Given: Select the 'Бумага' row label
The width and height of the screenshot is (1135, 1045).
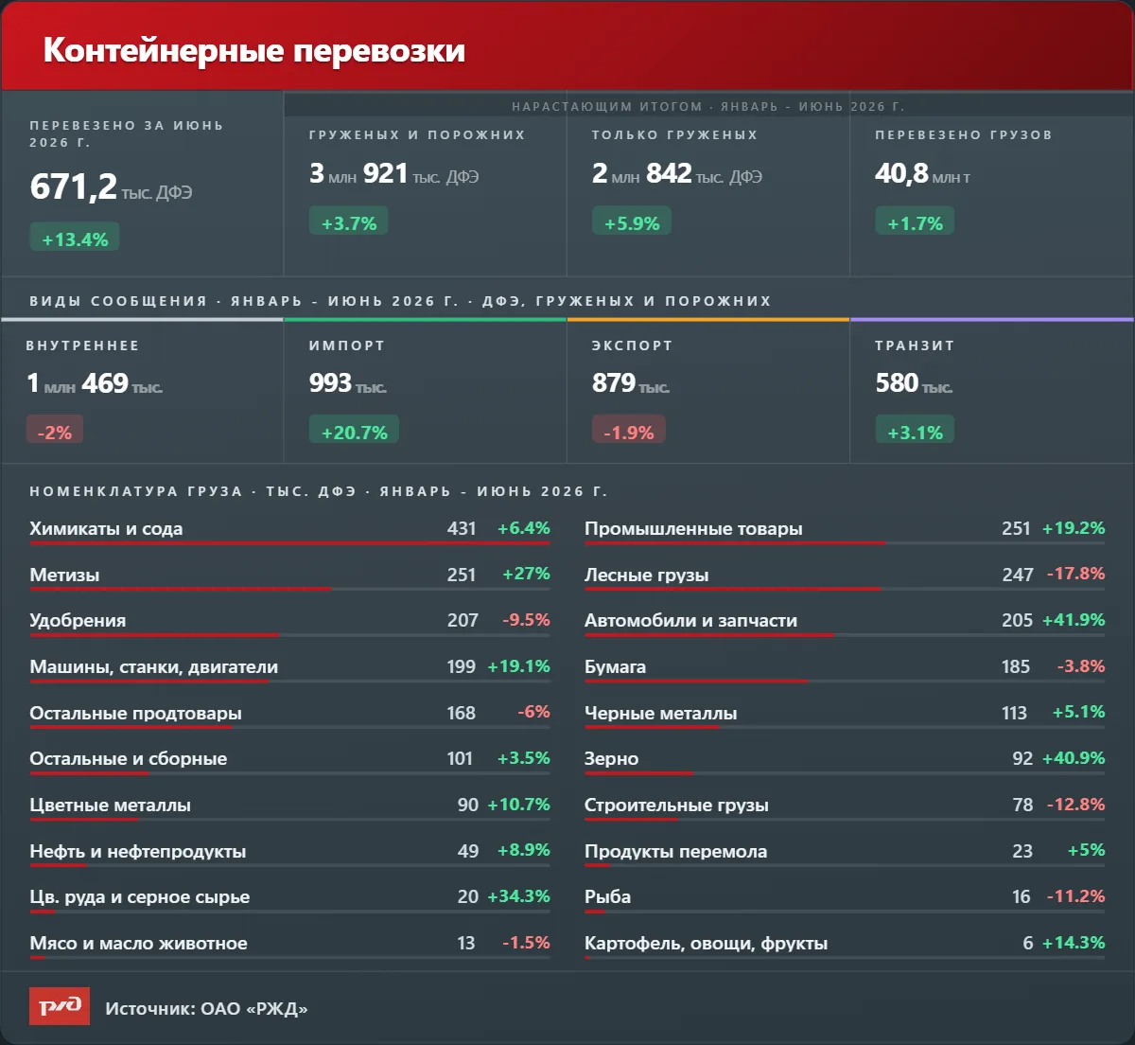Looking at the screenshot, I should (x=615, y=667).
